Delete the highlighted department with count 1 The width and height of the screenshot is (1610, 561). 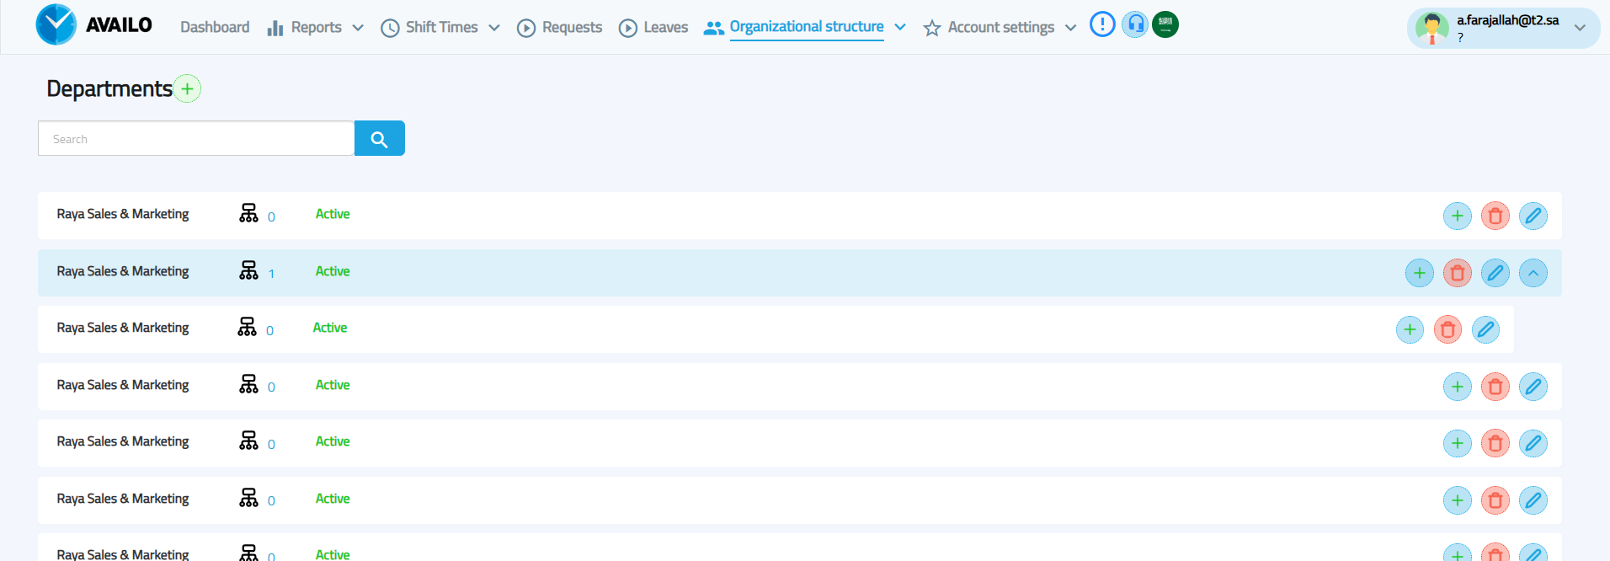coord(1458,273)
